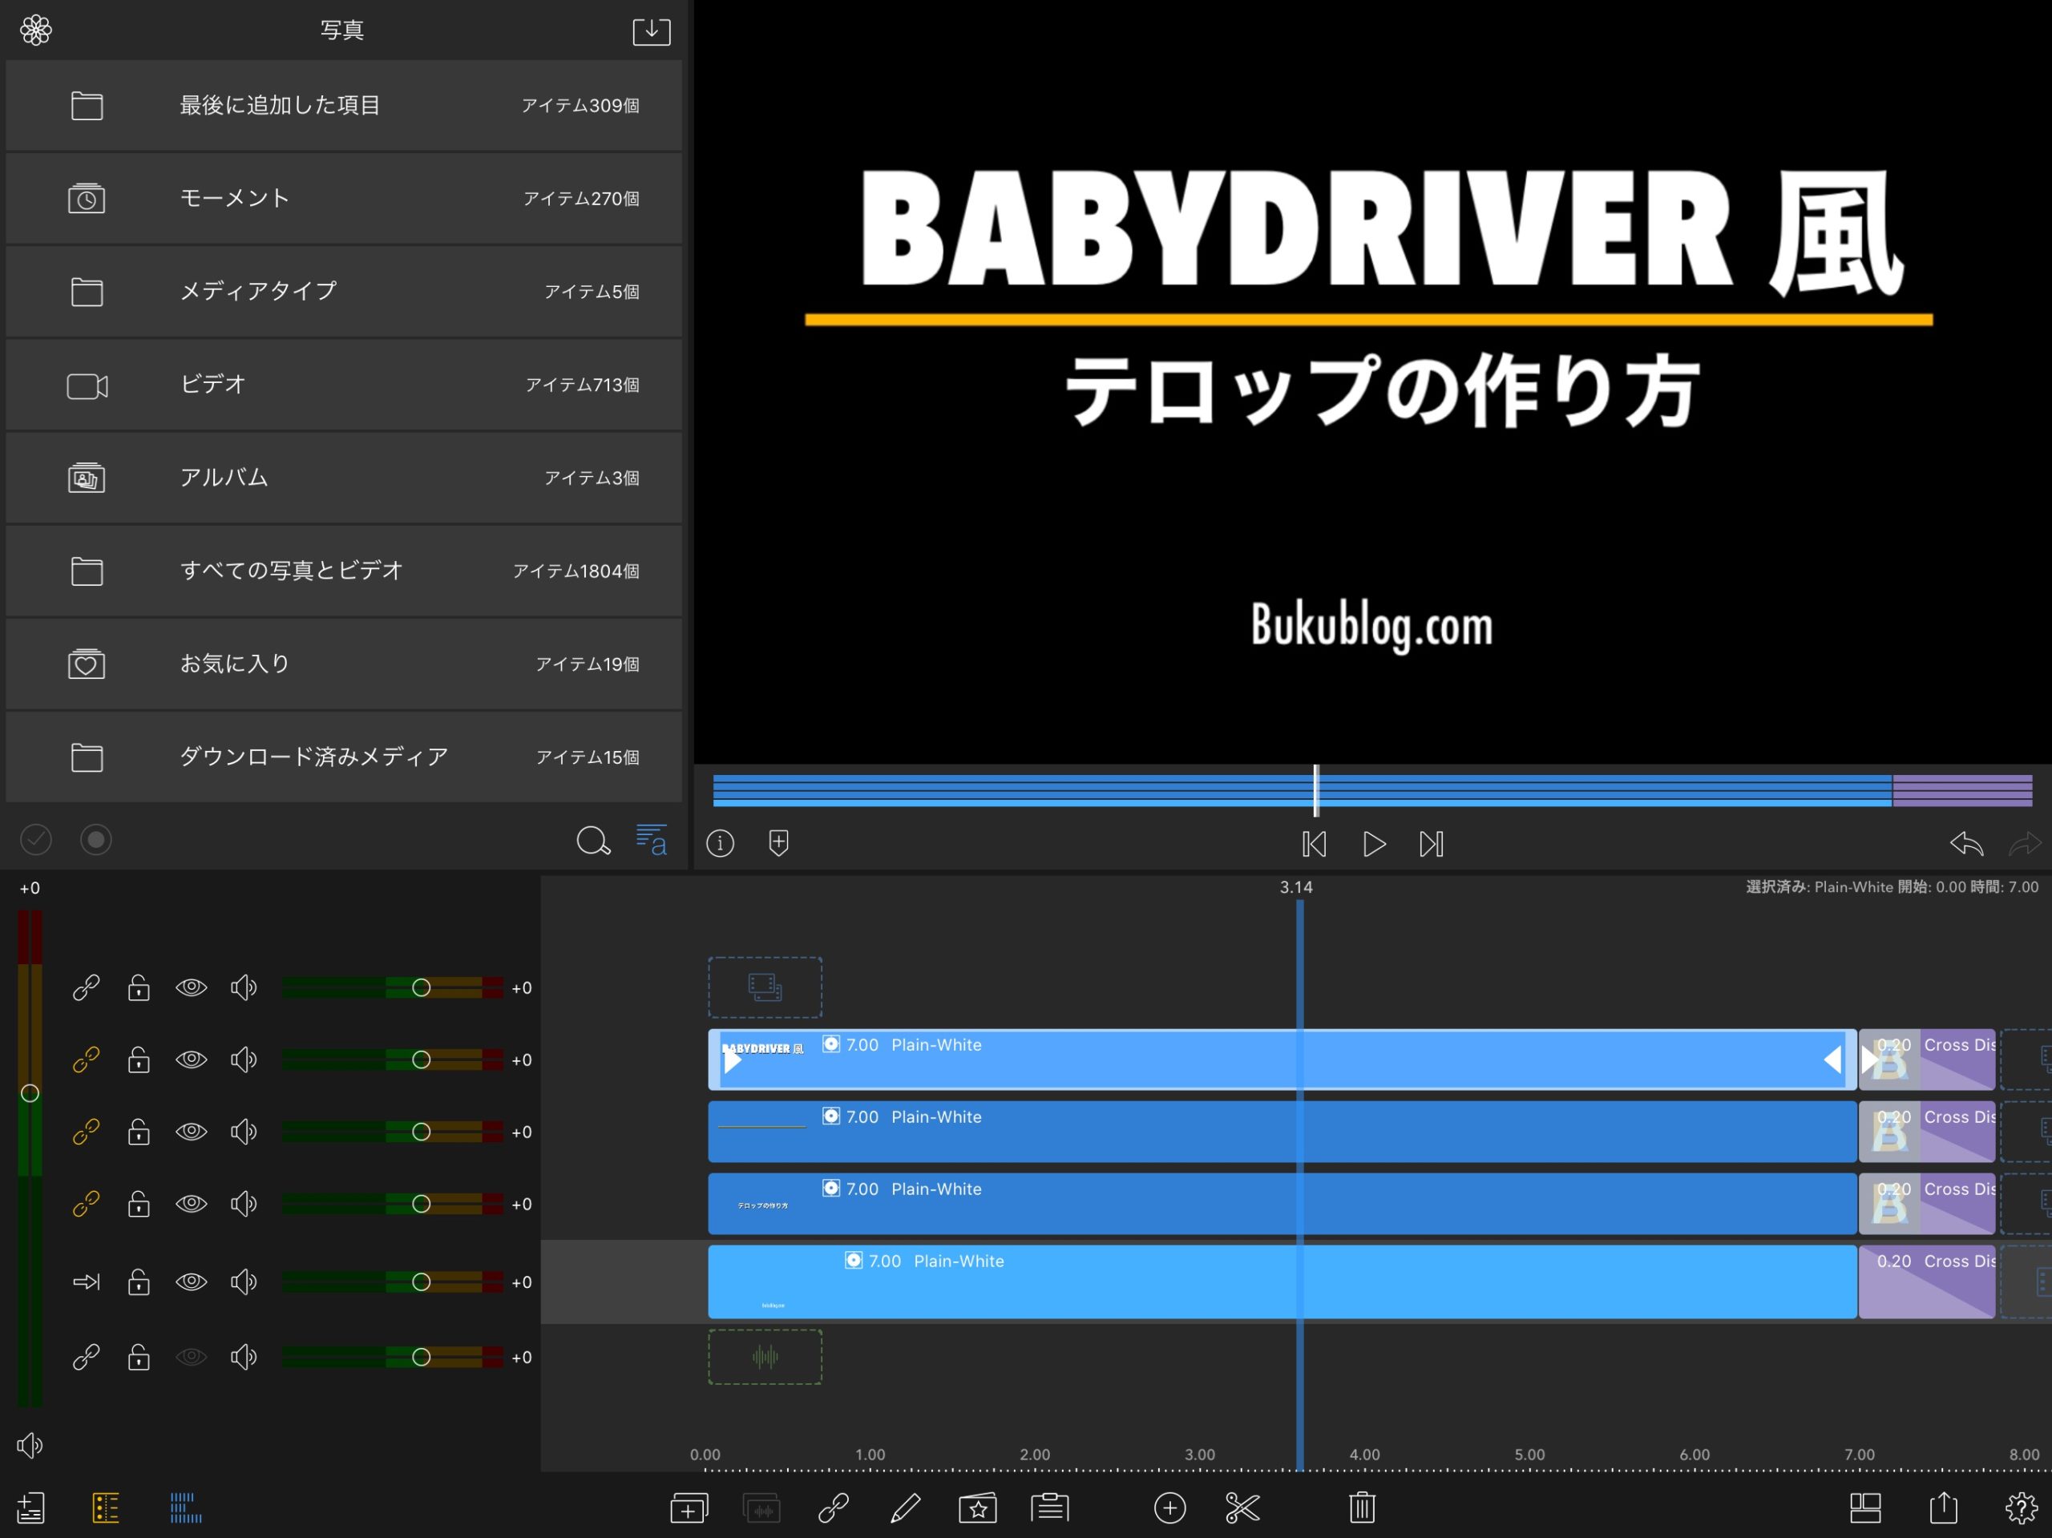Skip to previous clip edge
Image resolution: width=2052 pixels, height=1538 pixels.
1314,844
